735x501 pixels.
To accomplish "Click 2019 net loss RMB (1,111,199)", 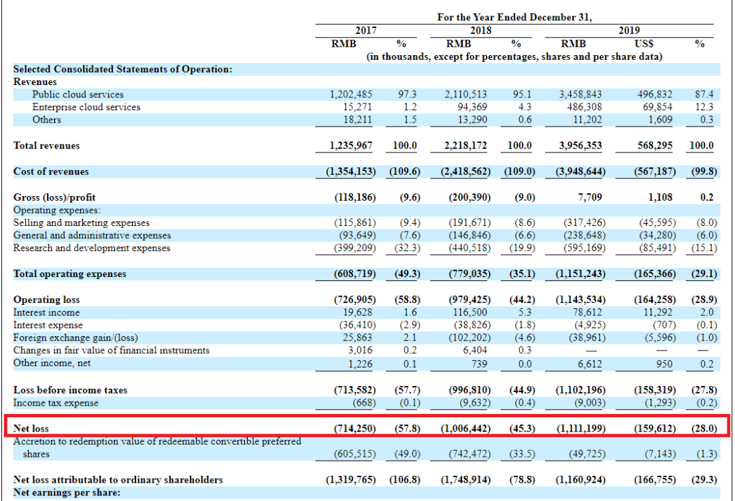I will tap(581, 428).
